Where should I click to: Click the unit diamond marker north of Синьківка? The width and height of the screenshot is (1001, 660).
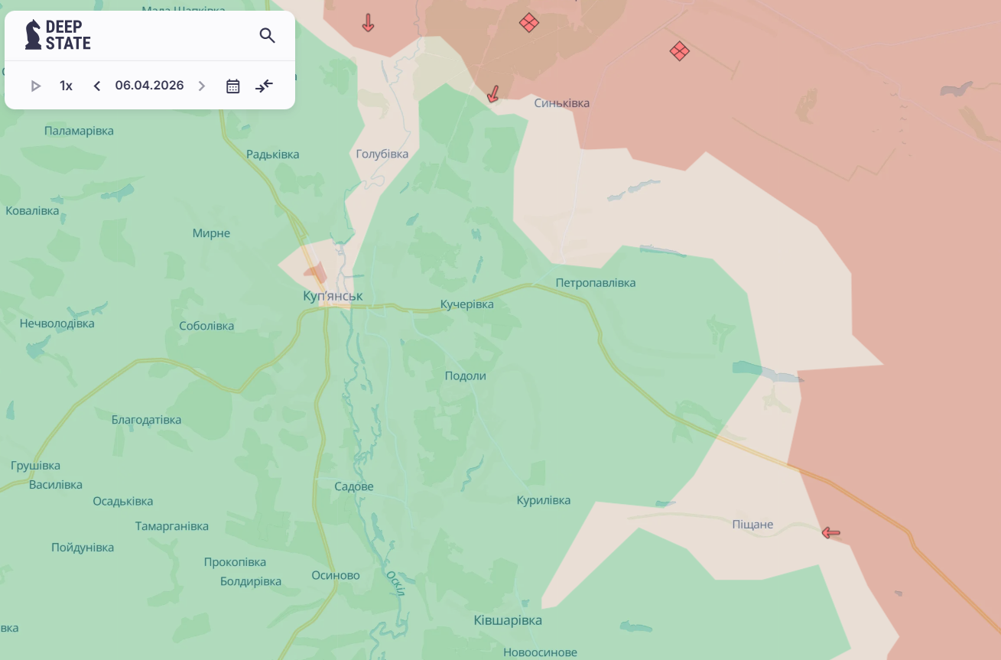pyautogui.click(x=528, y=23)
